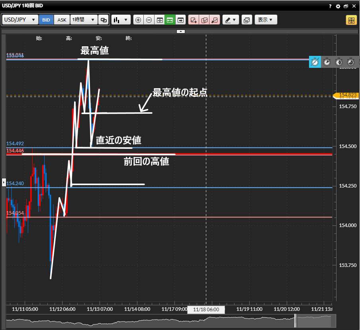360x330 pixels.
Task: Open the chart type candlestick dropdown
Action: click(121, 20)
